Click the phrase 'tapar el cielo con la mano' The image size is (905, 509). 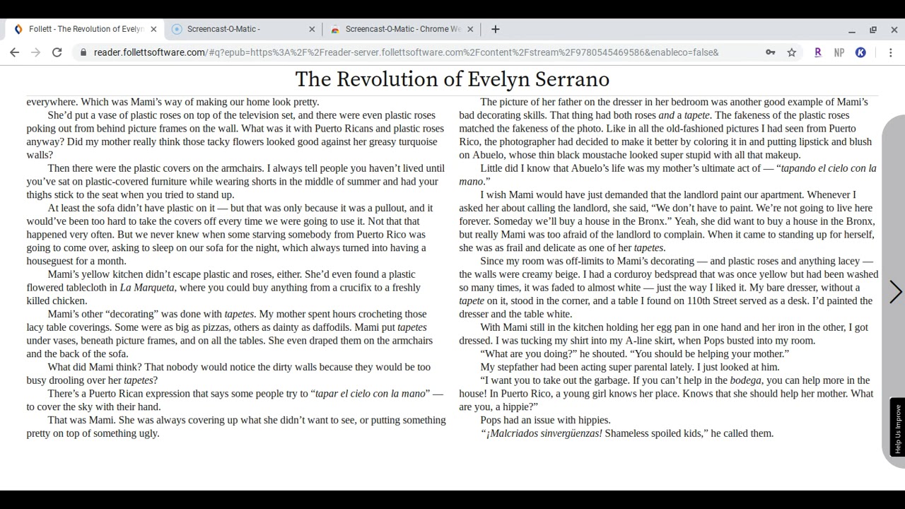(370, 394)
